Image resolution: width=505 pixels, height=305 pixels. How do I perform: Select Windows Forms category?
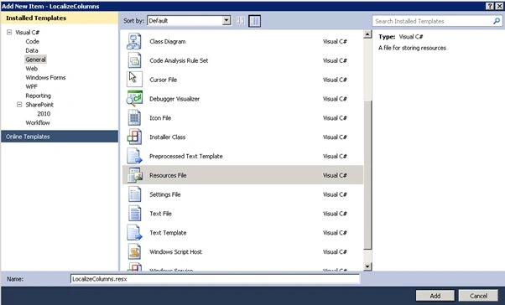click(x=45, y=77)
